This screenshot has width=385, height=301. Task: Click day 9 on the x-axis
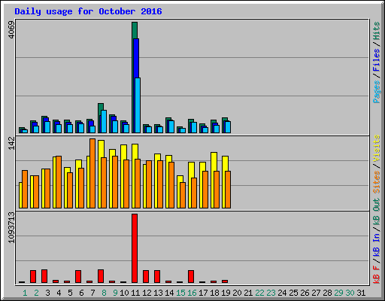point(115,293)
